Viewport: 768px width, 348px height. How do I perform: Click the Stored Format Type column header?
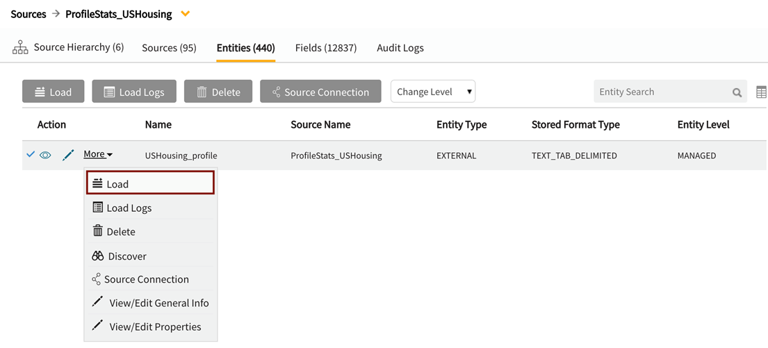pos(575,125)
